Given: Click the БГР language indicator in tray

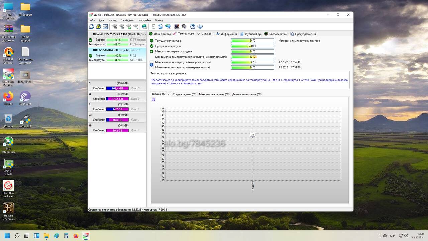Looking at the screenshot, I should [x=392, y=236].
